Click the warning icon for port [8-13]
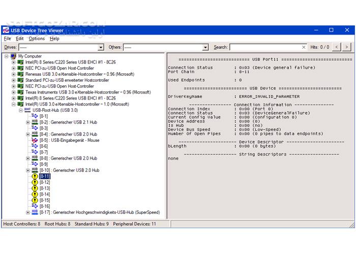Viewport: 356px width, 253px height. pos(35,188)
